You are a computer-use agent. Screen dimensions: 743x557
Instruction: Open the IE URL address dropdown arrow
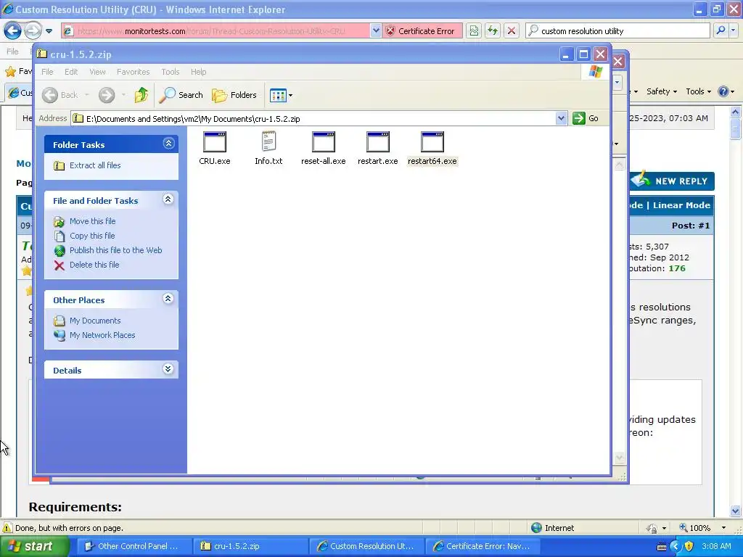375,30
